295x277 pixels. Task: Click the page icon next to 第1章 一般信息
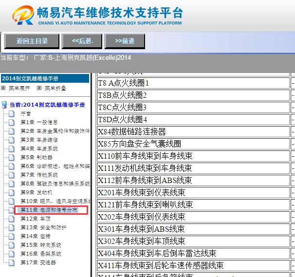(12, 123)
